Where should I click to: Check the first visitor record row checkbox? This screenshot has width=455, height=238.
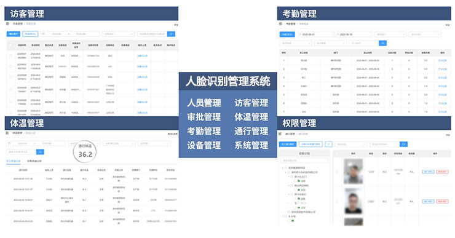pos(10,55)
